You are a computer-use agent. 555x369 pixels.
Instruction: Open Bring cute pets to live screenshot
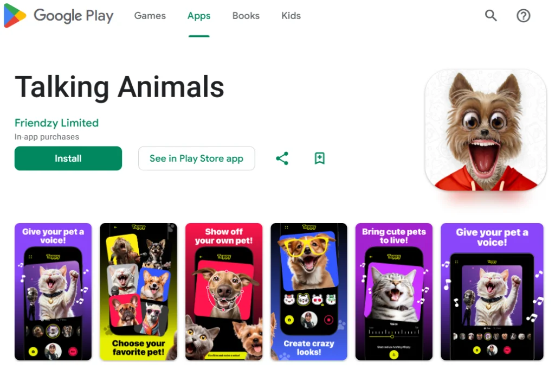coord(394,292)
